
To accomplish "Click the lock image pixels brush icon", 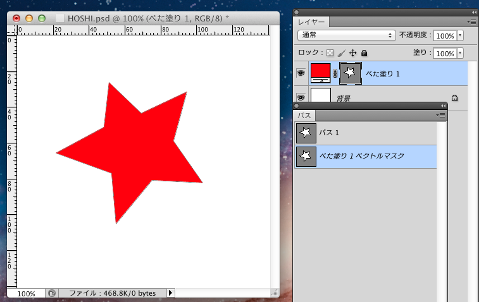I will [x=341, y=53].
